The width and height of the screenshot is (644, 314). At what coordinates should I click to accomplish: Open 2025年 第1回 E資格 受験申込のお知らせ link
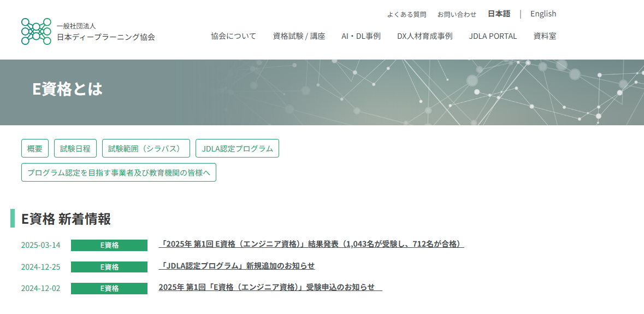coord(270,287)
